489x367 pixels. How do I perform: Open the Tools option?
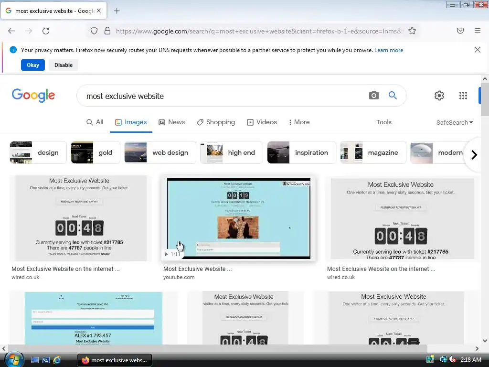tap(383, 122)
